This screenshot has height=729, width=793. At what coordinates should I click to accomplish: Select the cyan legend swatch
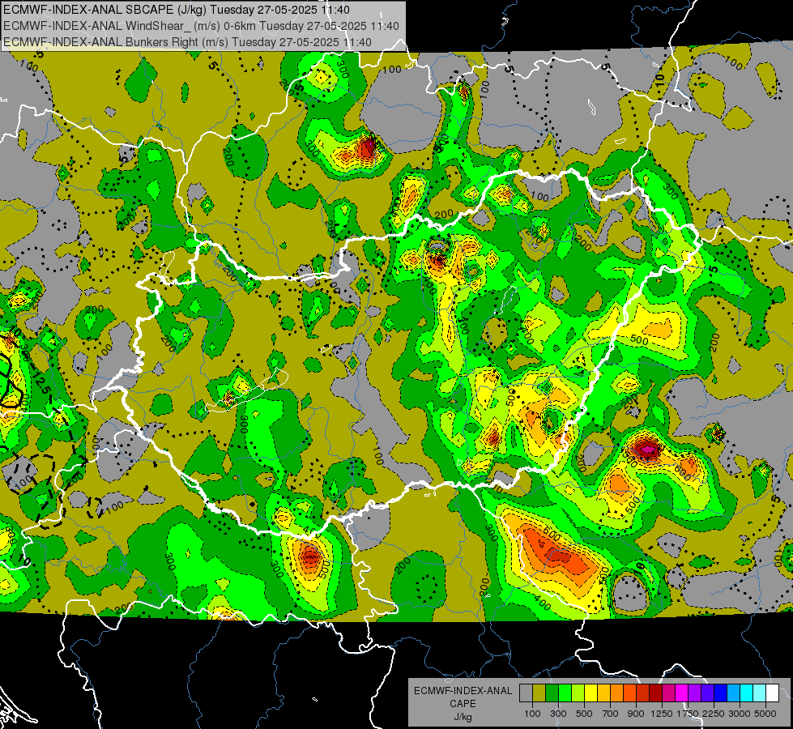747,693
